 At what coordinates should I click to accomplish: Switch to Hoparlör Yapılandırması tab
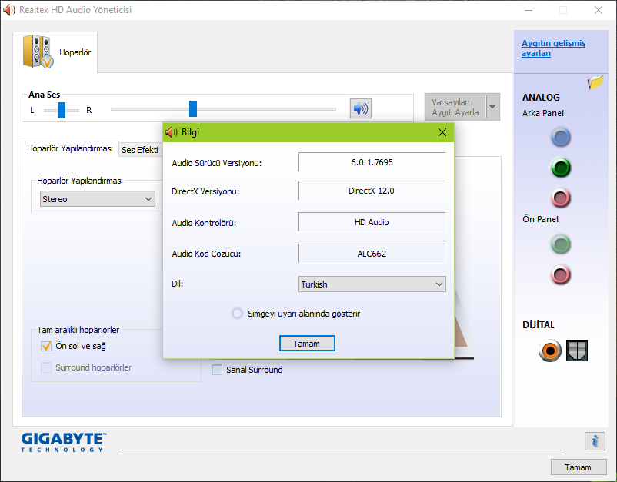click(x=70, y=148)
